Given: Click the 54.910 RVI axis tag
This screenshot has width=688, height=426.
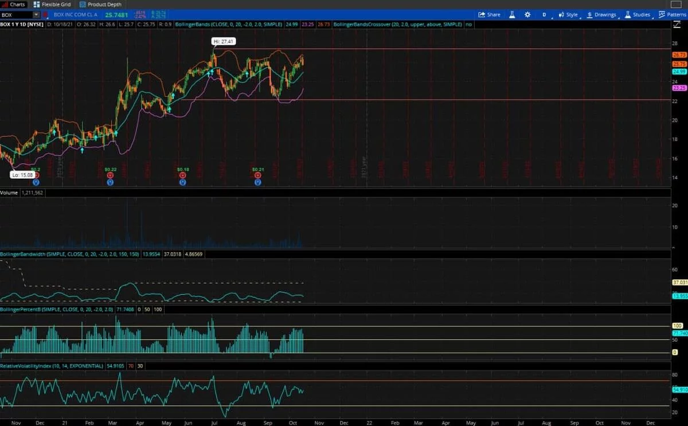Looking at the screenshot, I should pos(679,389).
